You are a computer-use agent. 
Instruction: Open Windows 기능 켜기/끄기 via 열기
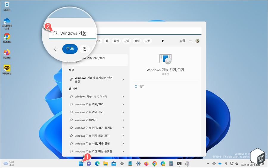click(x=142, y=87)
